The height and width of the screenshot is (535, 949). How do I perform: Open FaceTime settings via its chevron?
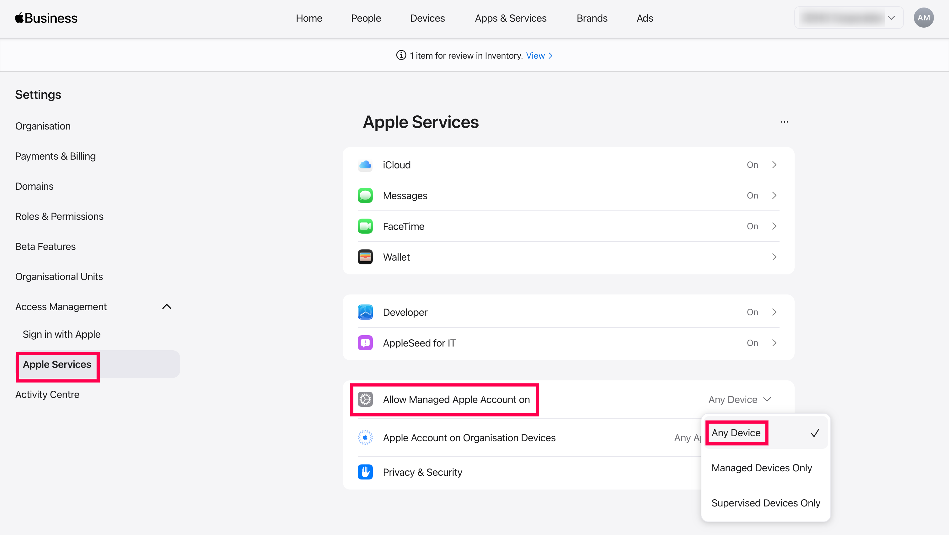click(x=774, y=226)
